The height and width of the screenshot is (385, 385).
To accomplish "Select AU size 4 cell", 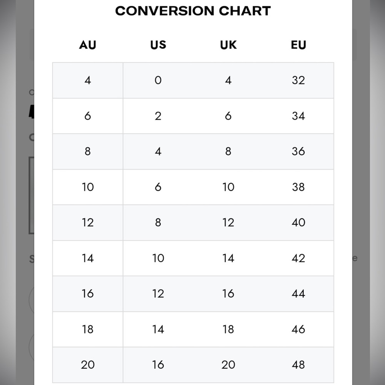I will (88, 80).
